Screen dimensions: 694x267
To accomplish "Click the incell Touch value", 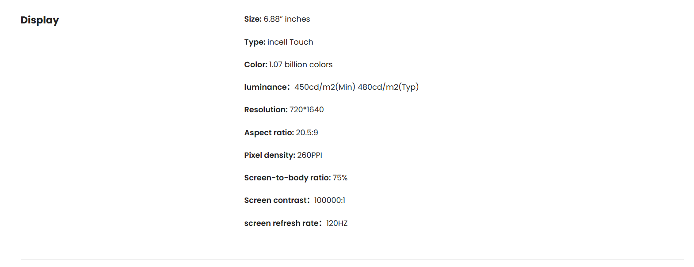I will click(290, 42).
